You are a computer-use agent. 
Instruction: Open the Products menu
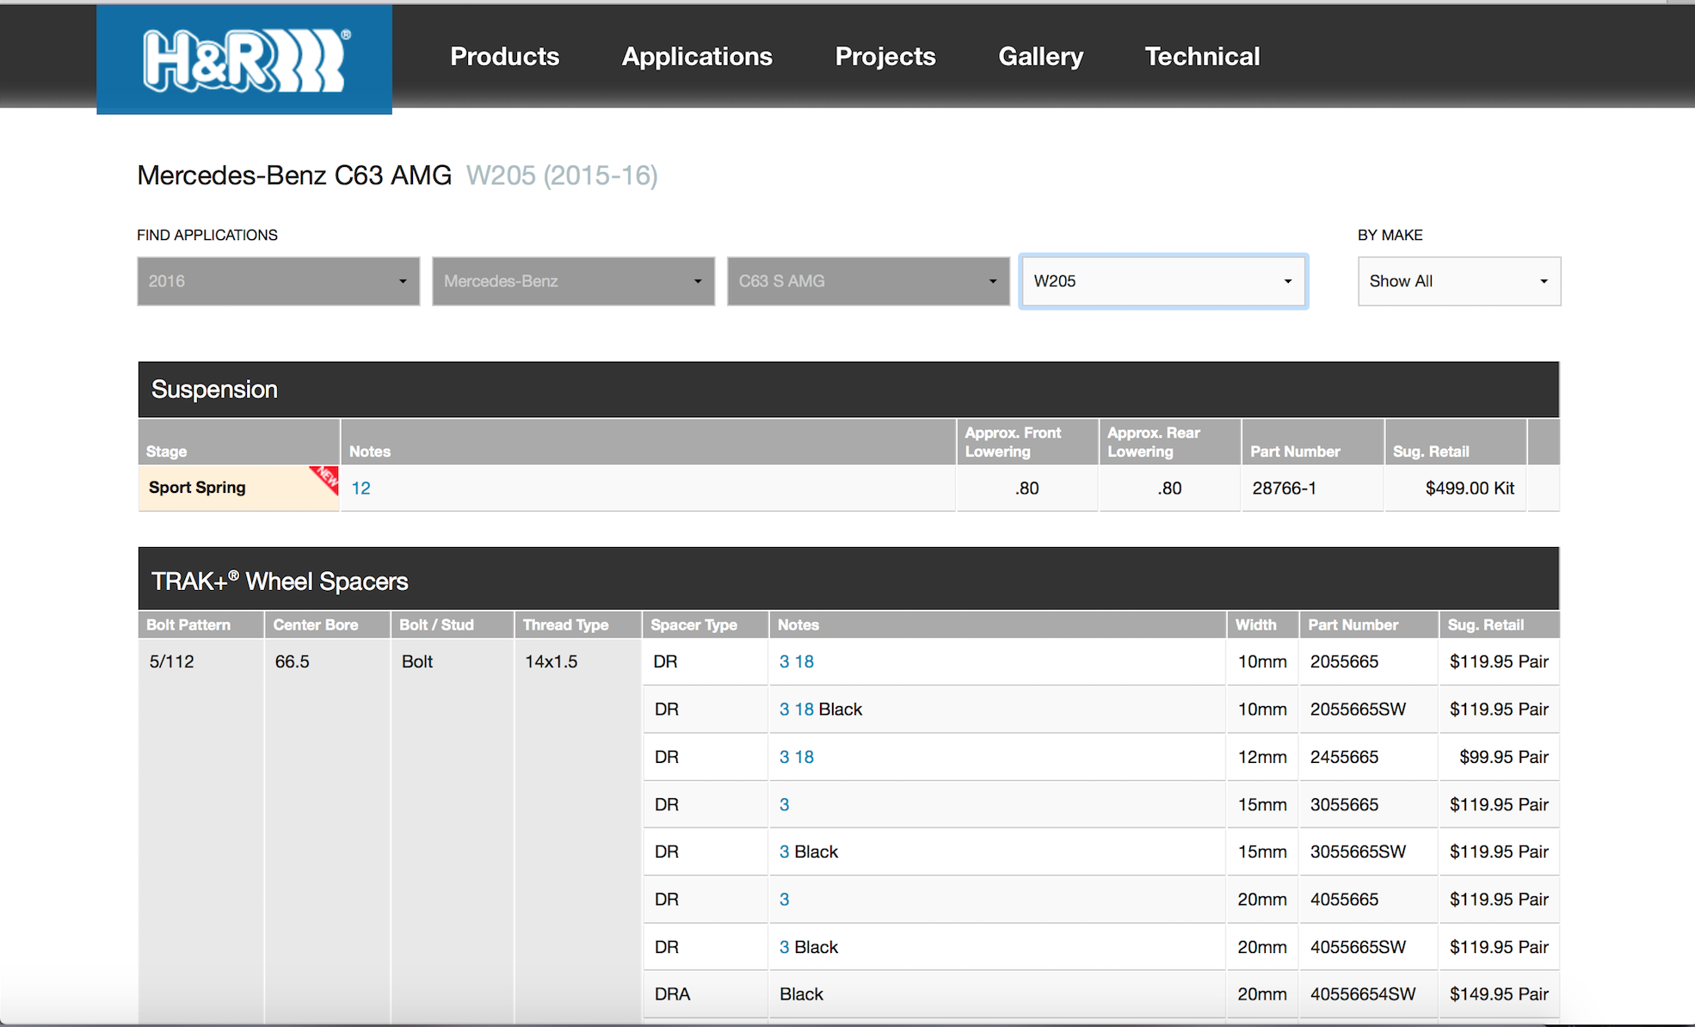pos(505,57)
